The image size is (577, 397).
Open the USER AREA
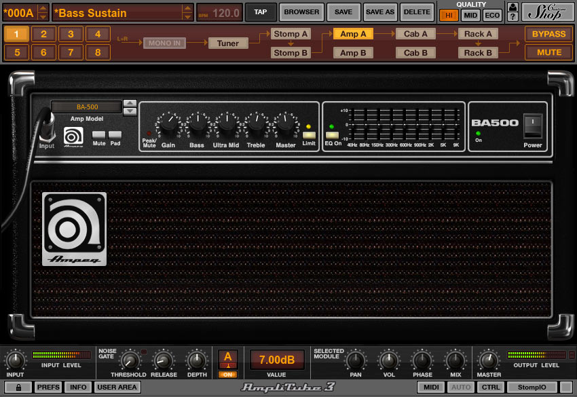(117, 387)
